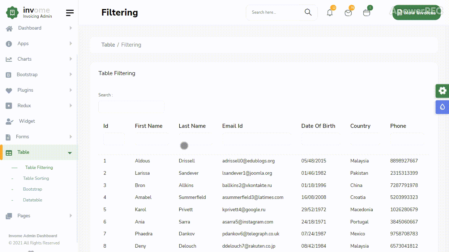449x252 pixels.
Task: Open the notifications bell icon
Action: click(330, 13)
